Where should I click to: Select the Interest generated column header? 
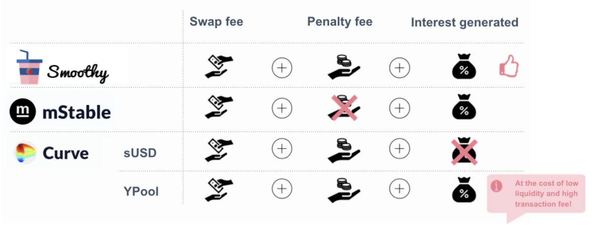[464, 22]
